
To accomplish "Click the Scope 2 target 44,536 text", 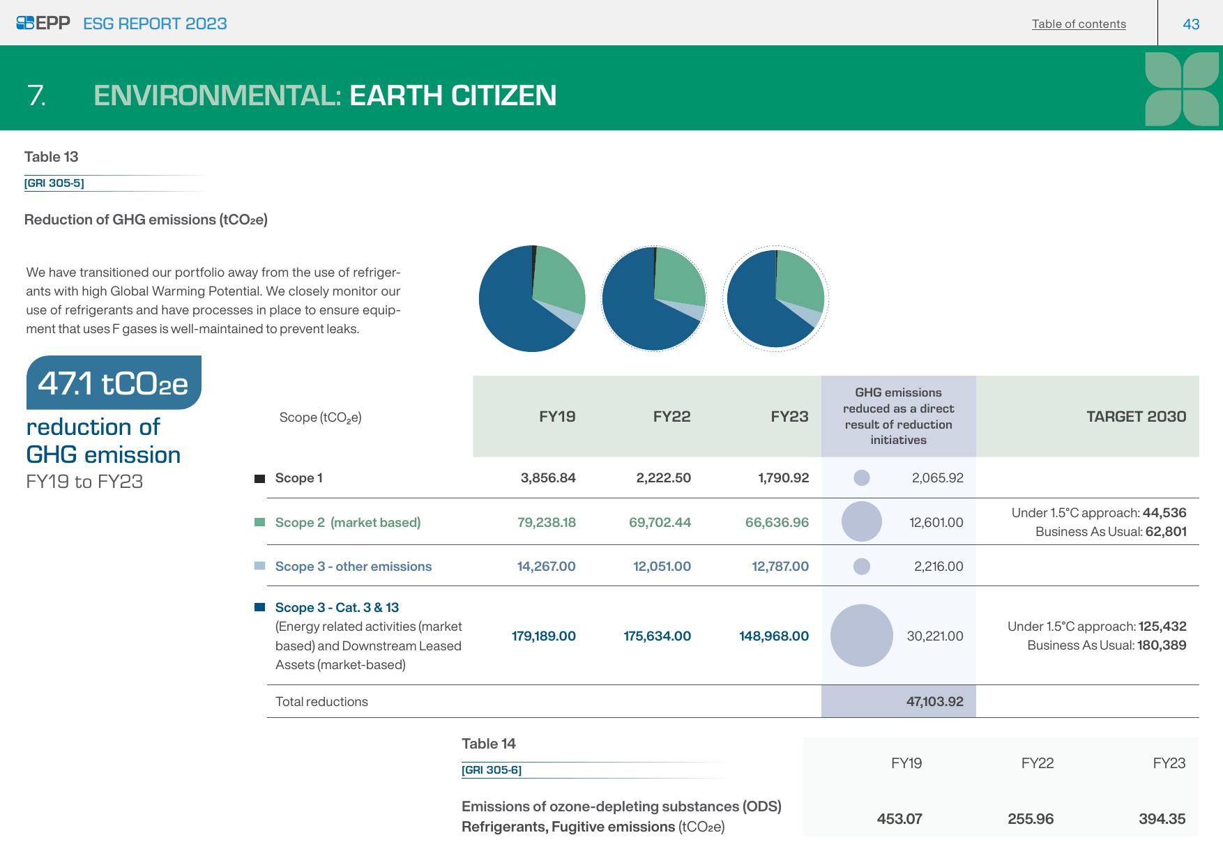I will pos(1099,513).
